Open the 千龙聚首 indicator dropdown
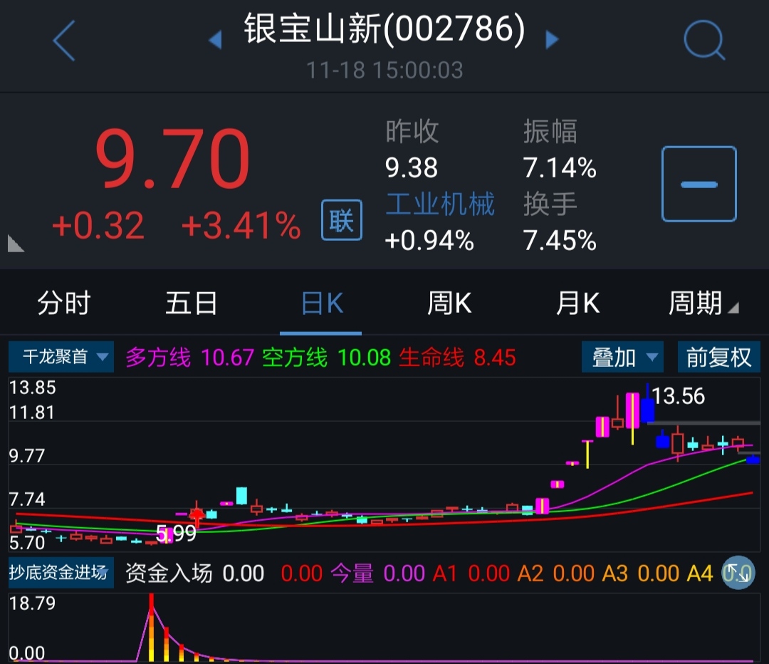This screenshot has width=769, height=664. [61, 357]
